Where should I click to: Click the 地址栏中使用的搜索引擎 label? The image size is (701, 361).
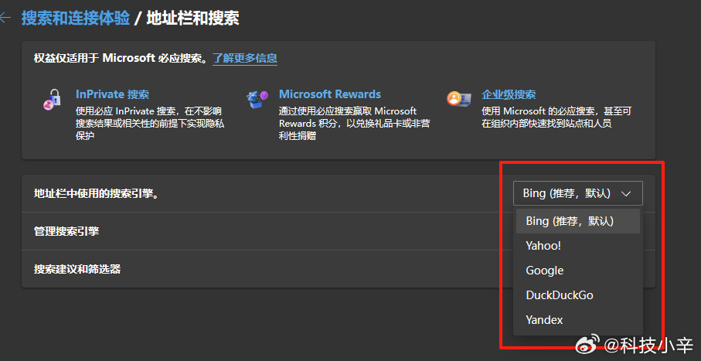[96, 194]
